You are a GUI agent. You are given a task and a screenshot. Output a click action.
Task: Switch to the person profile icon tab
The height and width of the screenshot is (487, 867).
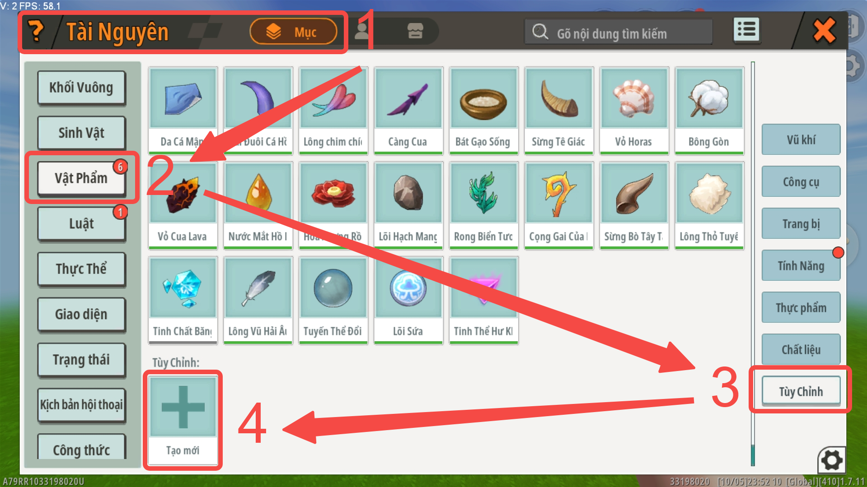[x=362, y=31]
